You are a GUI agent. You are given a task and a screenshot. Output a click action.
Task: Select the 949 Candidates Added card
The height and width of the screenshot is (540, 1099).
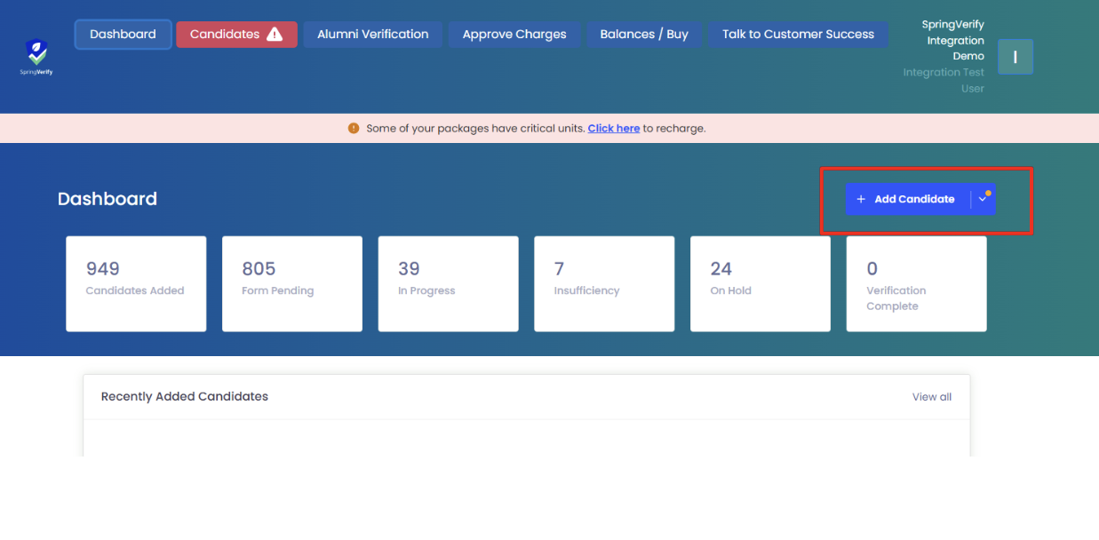click(136, 283)
